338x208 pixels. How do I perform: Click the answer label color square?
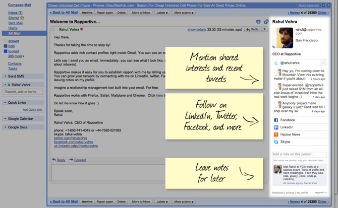point(6,41)
